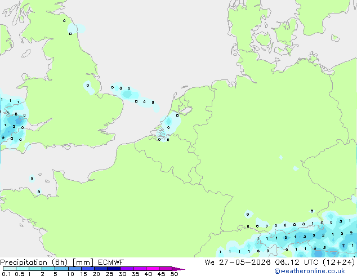The width and height of the screenshot is (357, 276).
Task: Click the above-50 arrow at legend end
Action: point(179,269)
